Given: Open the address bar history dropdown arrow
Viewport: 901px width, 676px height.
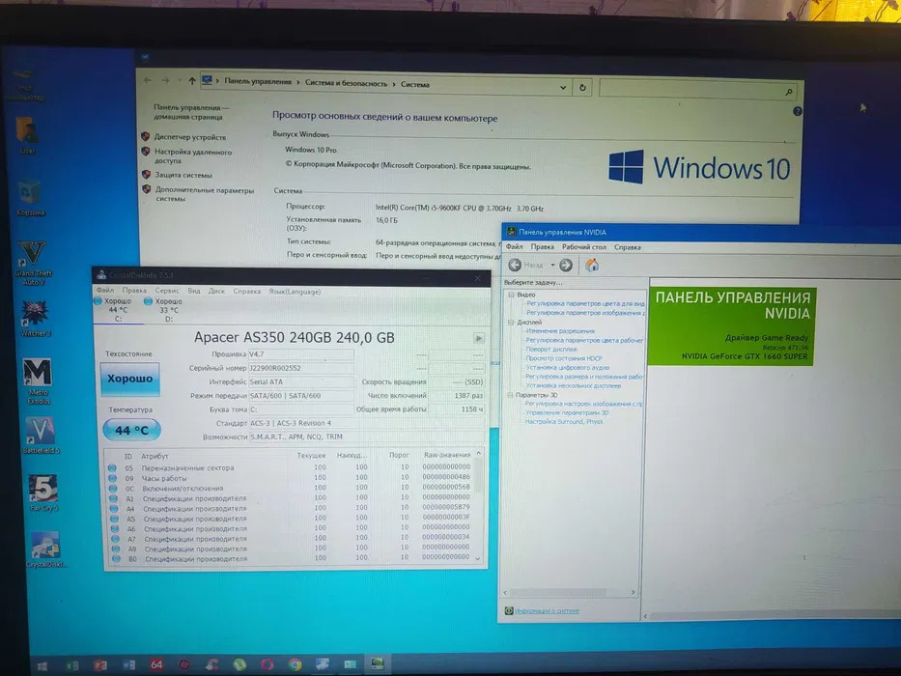Looking at the screenshot, I should (563, 87).
